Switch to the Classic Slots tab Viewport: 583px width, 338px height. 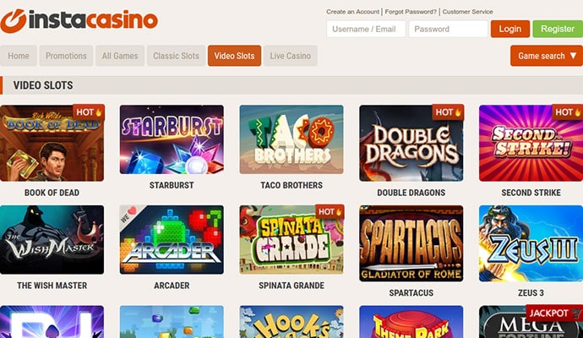coord(177,56)
